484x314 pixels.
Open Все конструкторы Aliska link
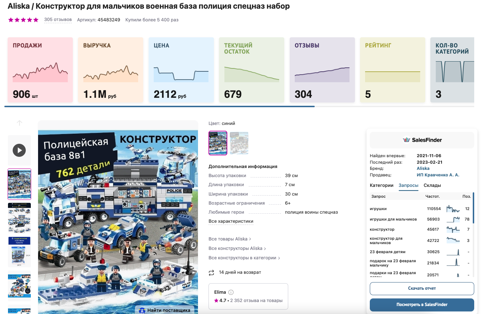click(237, 248)
